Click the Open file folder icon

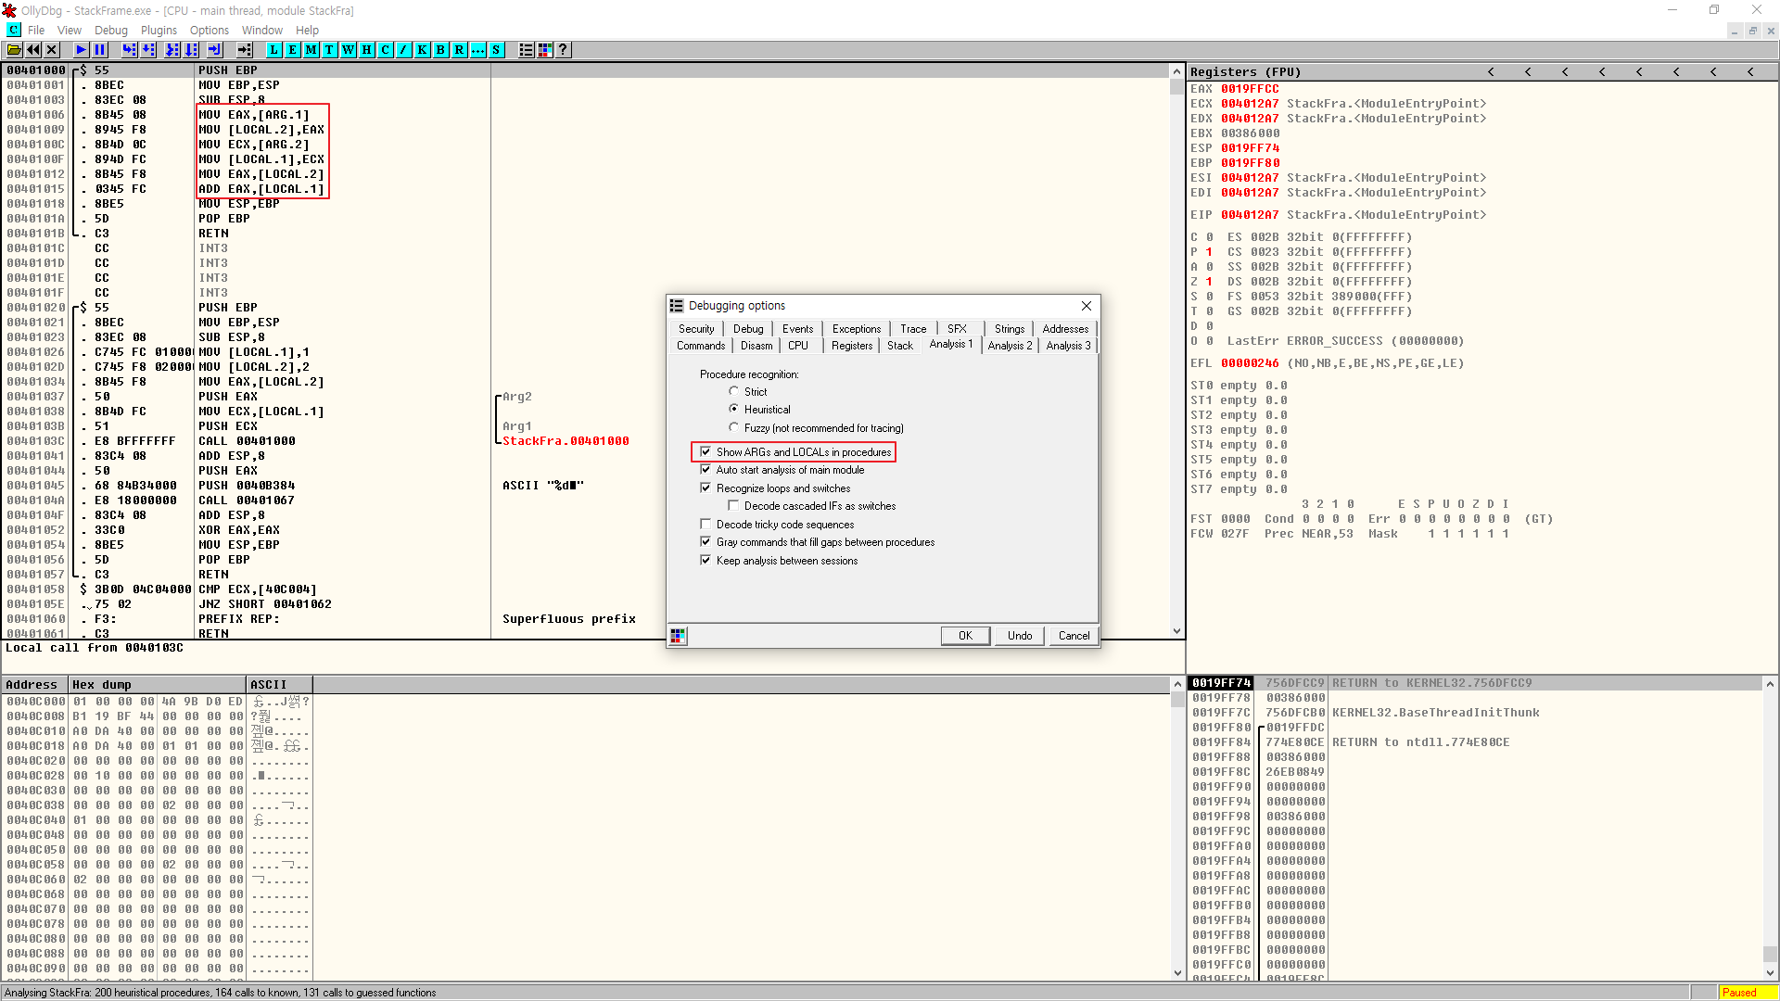point(15,50)
